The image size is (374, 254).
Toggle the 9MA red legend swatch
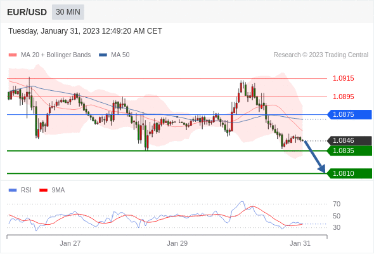(x=43, y=190)
